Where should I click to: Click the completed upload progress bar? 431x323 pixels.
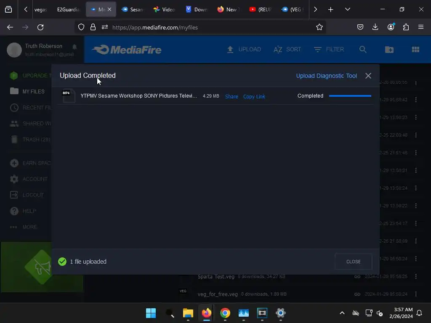[350, 96]
